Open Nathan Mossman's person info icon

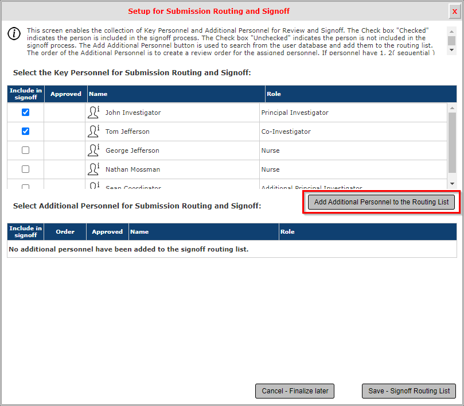pos(93,169)
